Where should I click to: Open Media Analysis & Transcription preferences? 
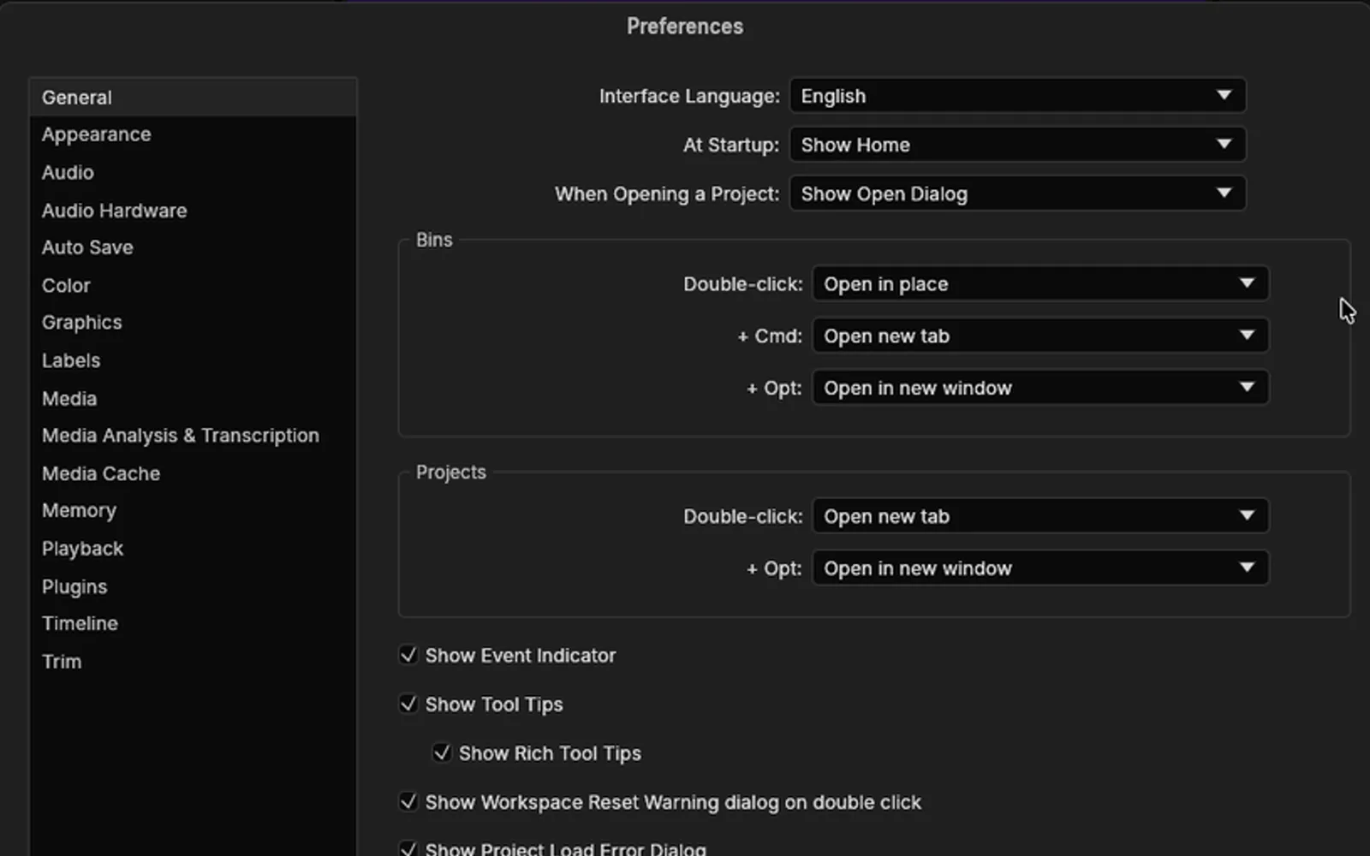point(193,436)
